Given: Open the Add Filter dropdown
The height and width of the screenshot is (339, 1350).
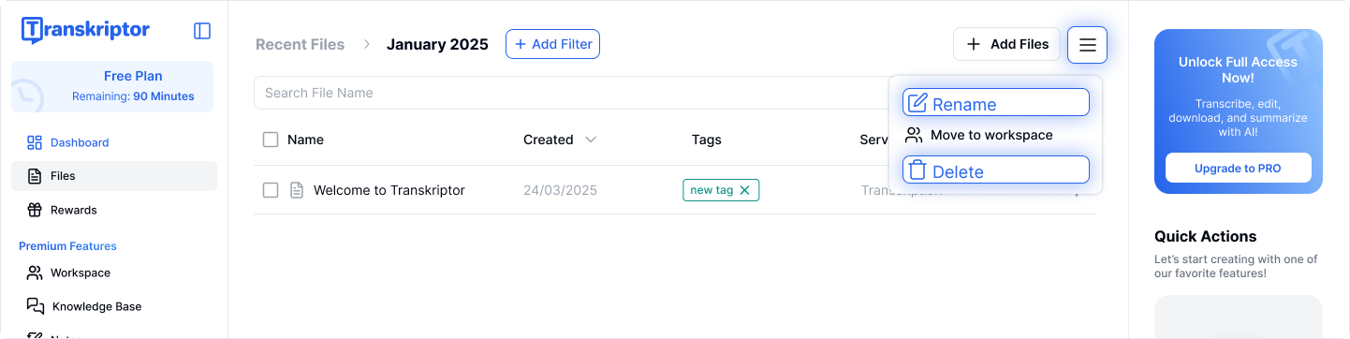Looking at the screenshot, I should point(552,44).
